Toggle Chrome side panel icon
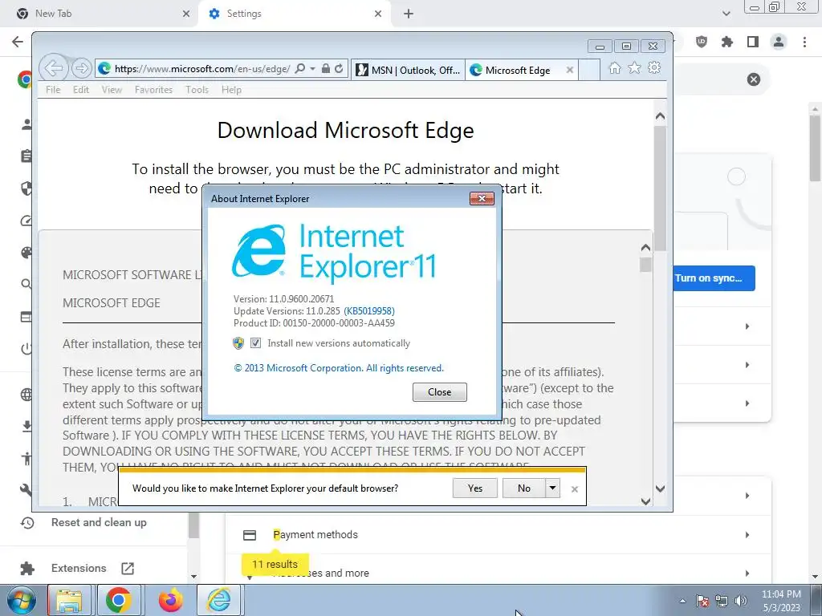The width and height of the screenshot is (822, 616). click(753, 42)
